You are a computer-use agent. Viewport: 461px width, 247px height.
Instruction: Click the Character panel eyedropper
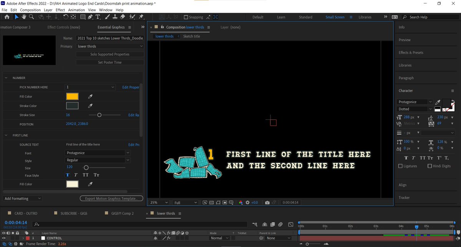(437, 102)
